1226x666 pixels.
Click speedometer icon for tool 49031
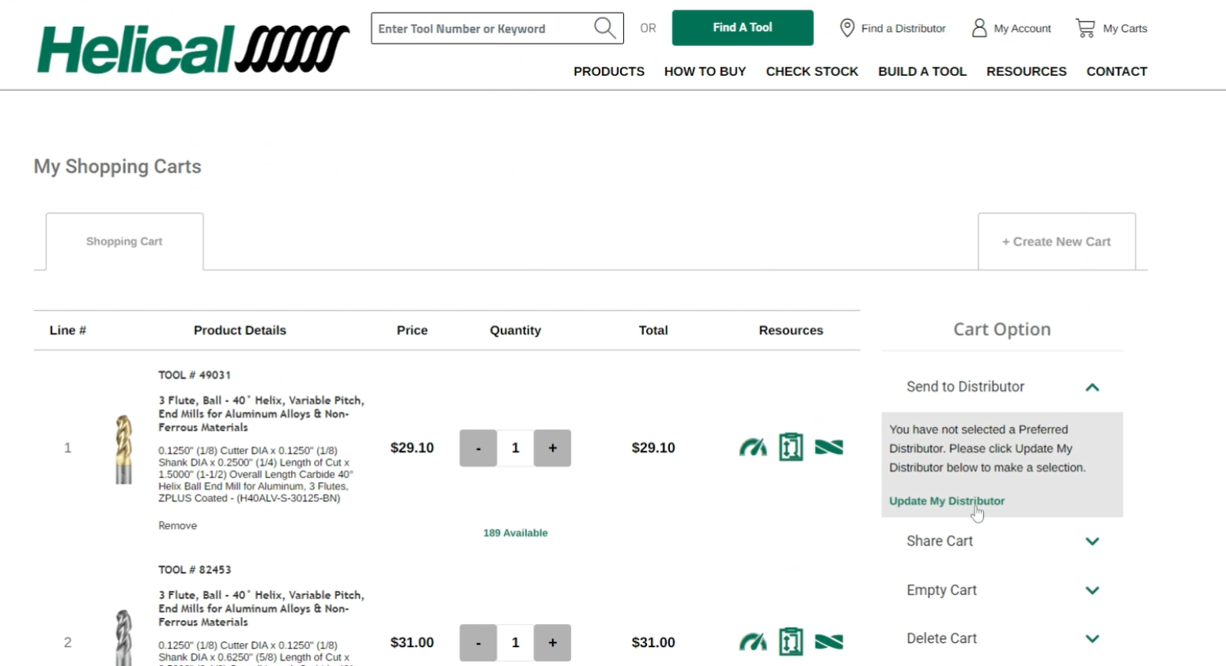tap(753, 448)
